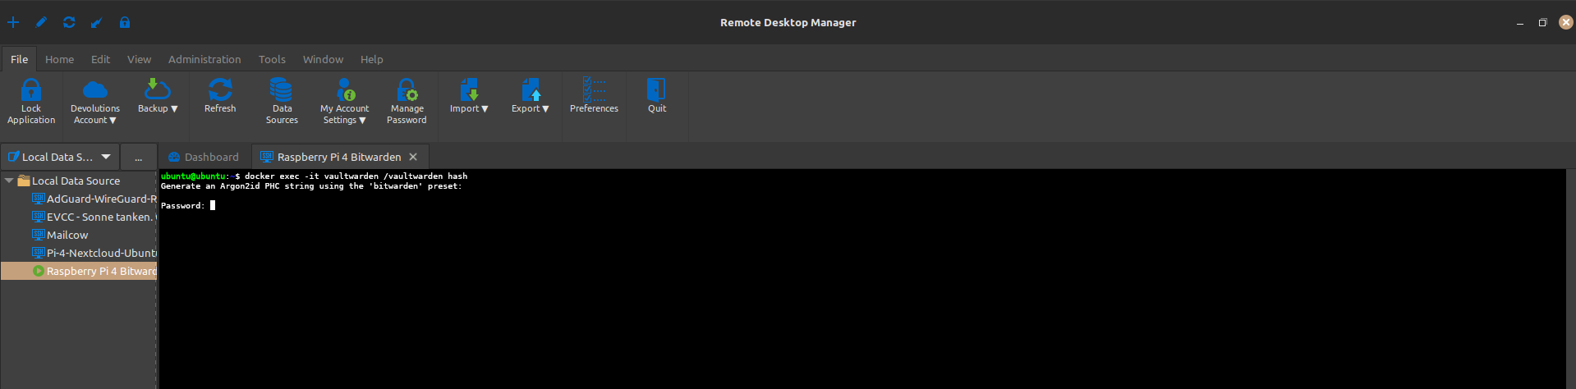
Task: Click the Refresh ribbon icon
Action: (x=220, y=89)
